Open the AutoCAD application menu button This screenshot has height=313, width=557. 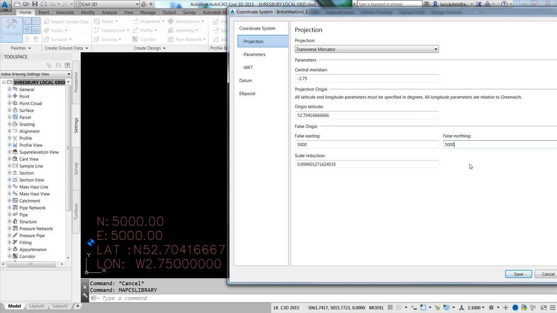coord(6,6)
